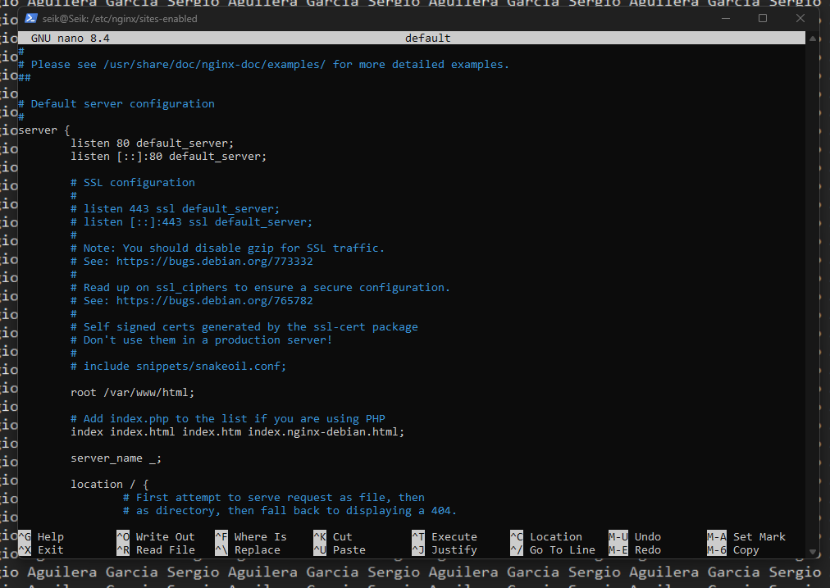Click the Set Mark shortcut label
Screen dimensions: 830x588
[x=759, y=537]
